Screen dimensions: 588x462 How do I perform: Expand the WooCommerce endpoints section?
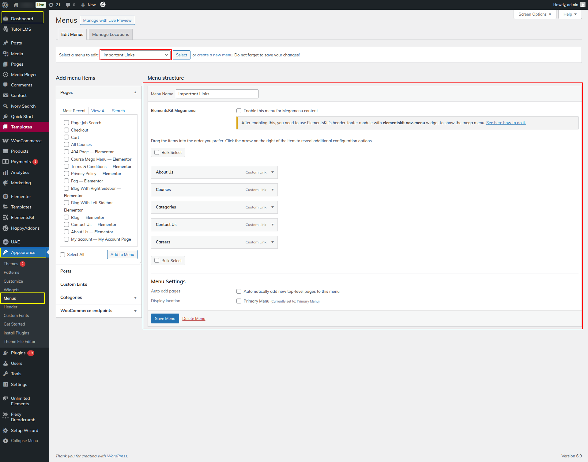coord(135,311)
